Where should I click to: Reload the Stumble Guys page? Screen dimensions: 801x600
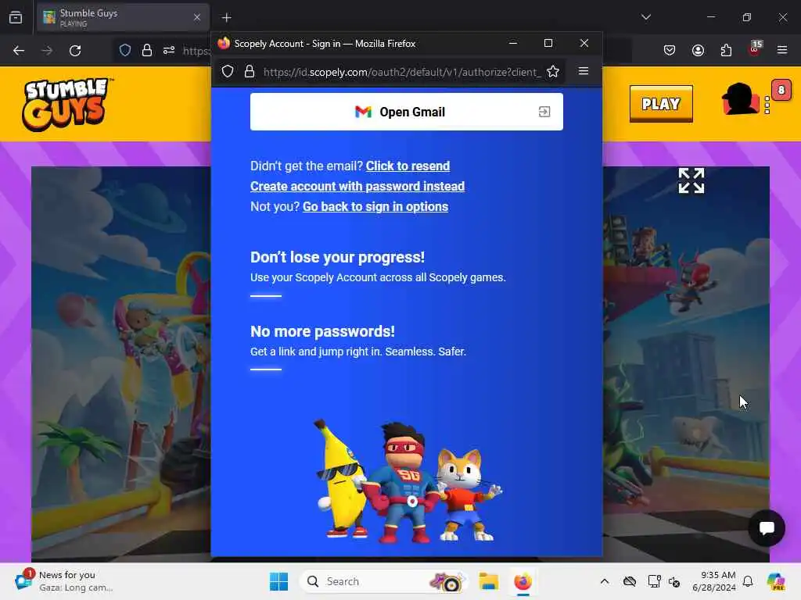[75, 51]
